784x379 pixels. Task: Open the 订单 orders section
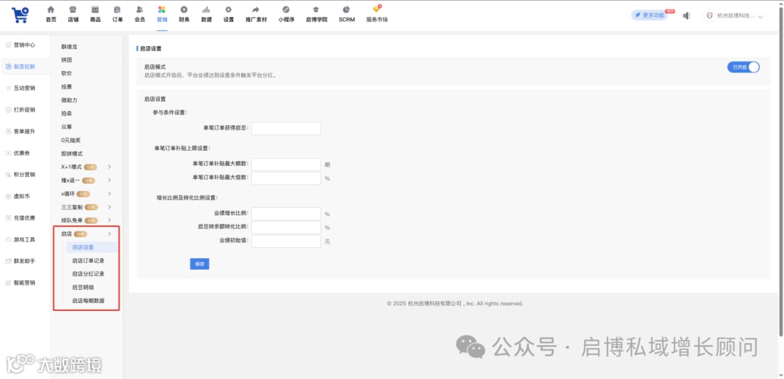[118, 14]
